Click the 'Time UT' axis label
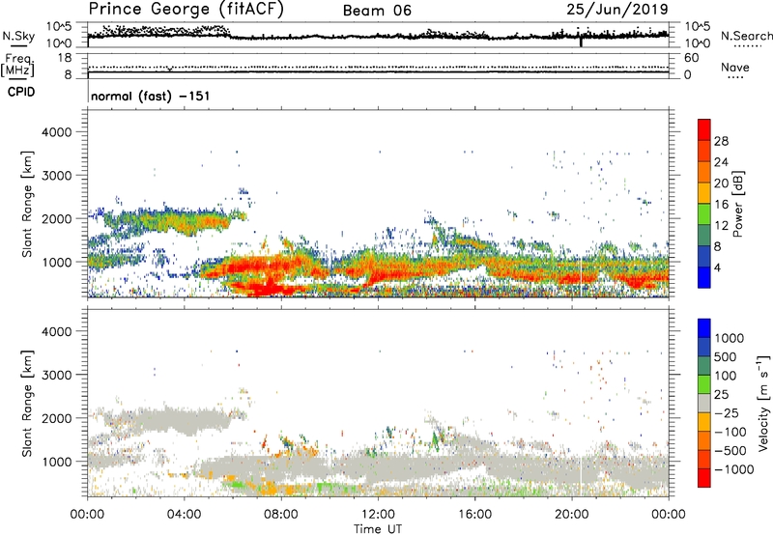 click(378, 529)
